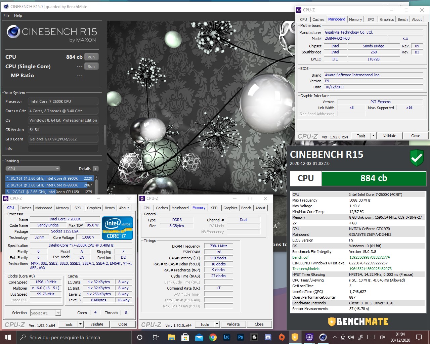Select ranking entry 1 with score 2220

coord(49,178)
